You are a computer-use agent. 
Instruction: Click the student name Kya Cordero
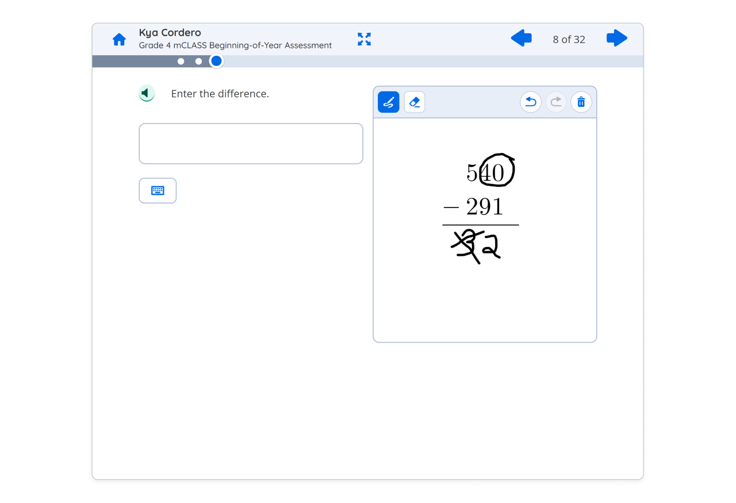[170, 32]
